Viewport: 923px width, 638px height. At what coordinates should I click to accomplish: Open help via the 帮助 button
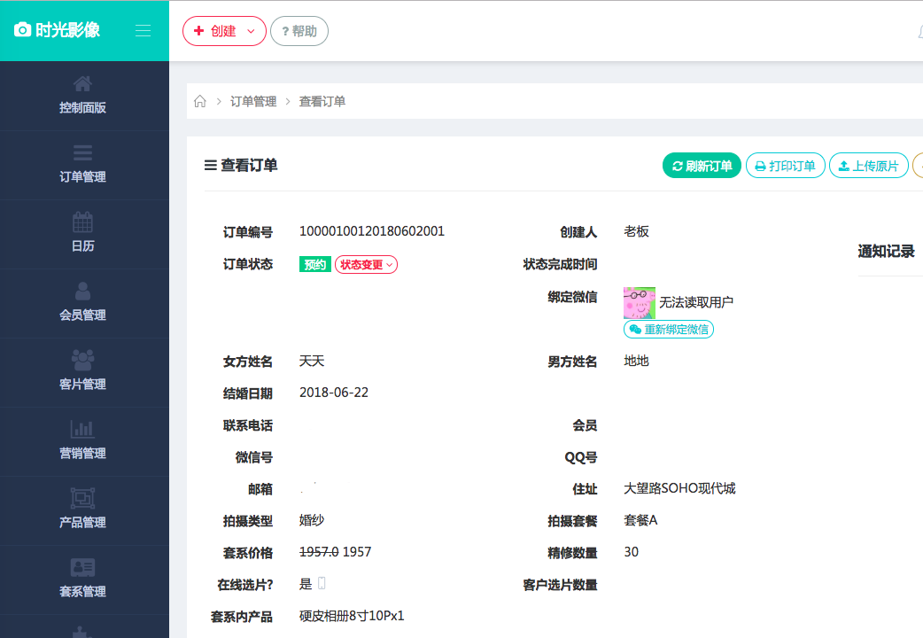[x=299, y=30]
